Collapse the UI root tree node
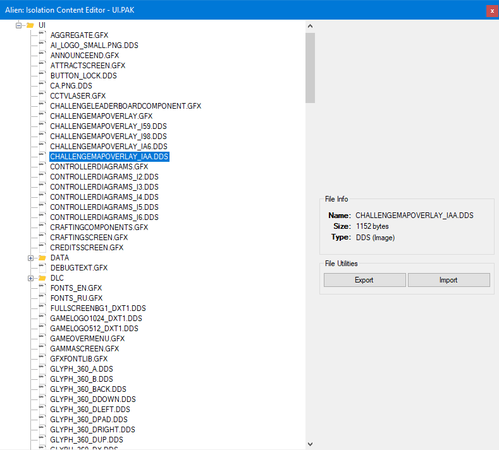499x450 pixels. tap(19, 25)
